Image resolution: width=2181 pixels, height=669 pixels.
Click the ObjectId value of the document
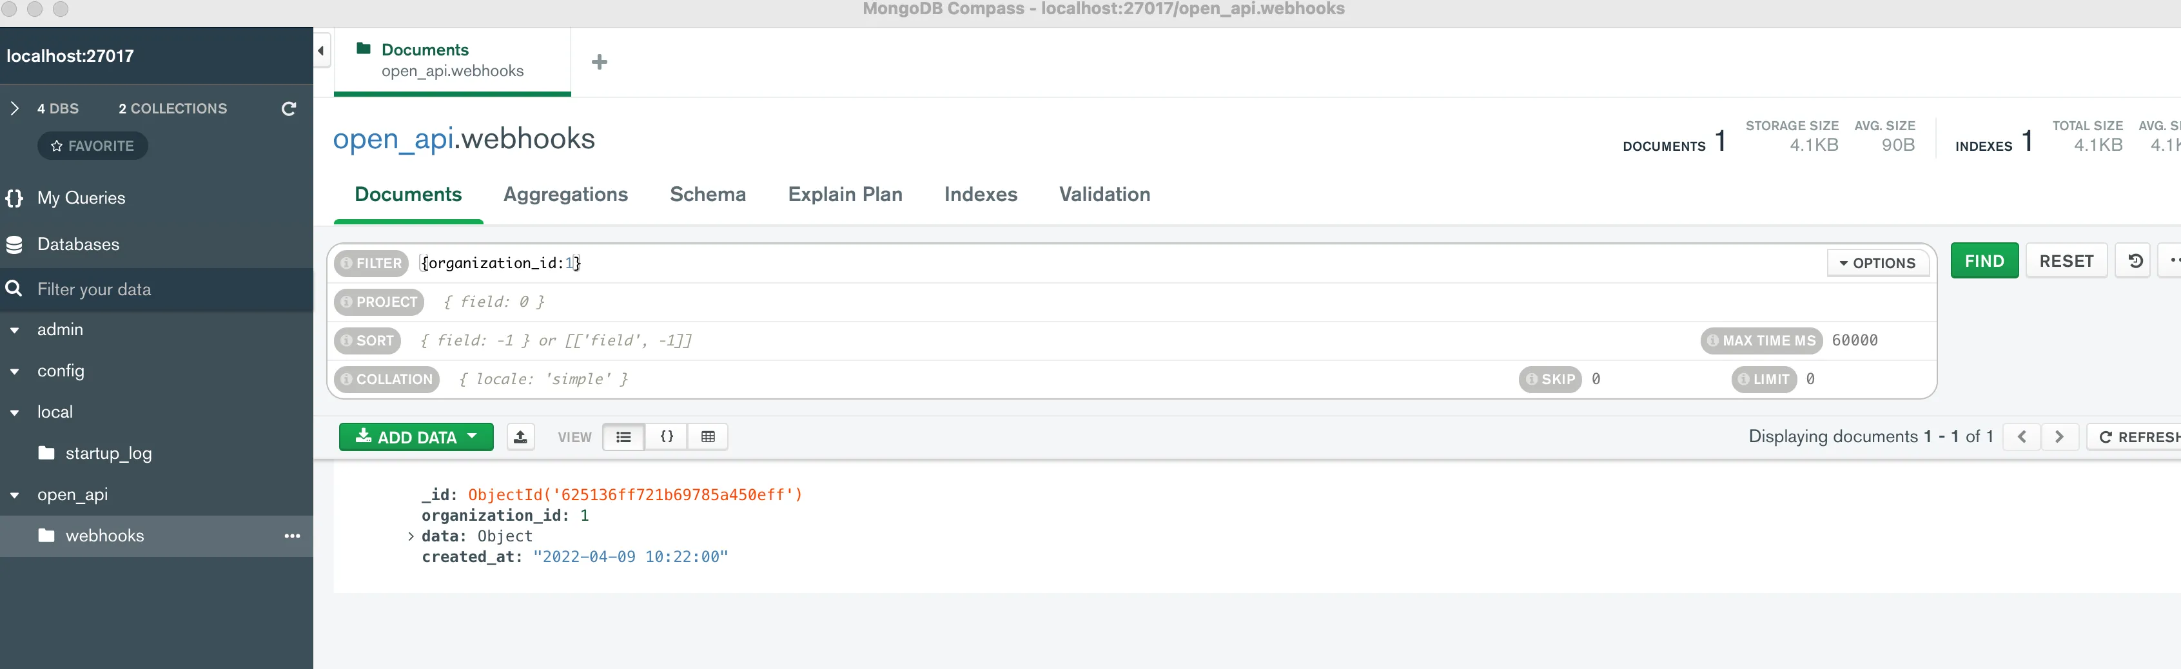635,496
